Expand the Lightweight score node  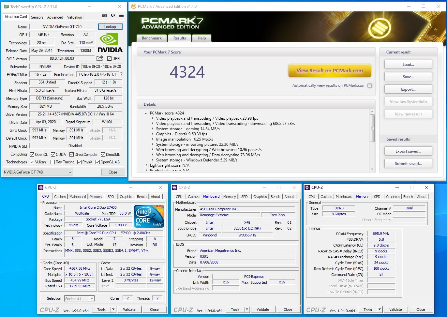pyautogui.click(x=146, y=165)
